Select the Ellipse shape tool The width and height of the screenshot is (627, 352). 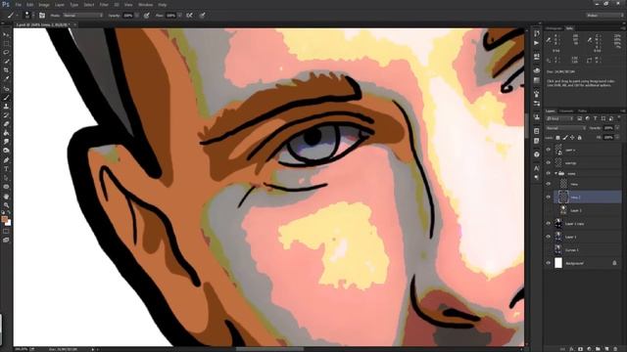6,187
